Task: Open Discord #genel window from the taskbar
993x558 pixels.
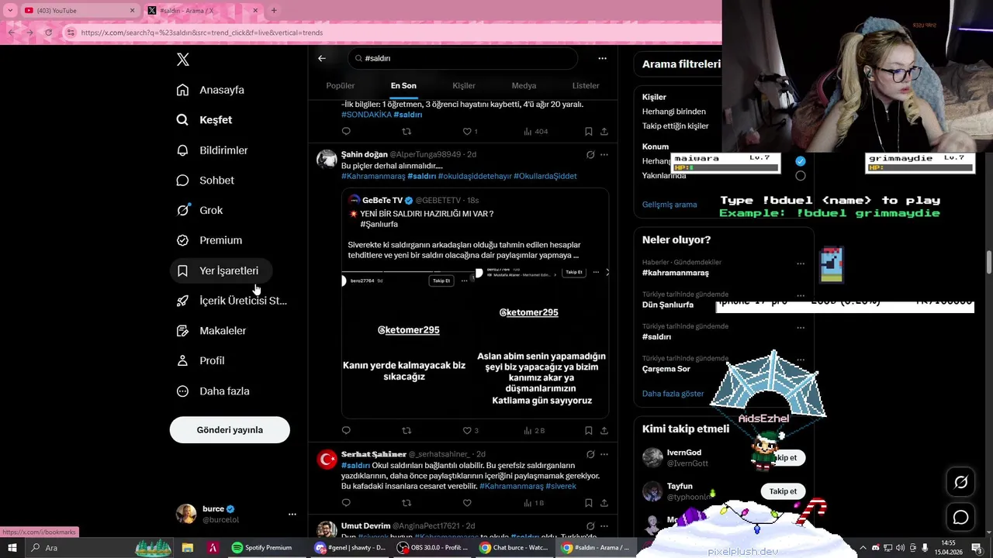Action: point(350,548)
